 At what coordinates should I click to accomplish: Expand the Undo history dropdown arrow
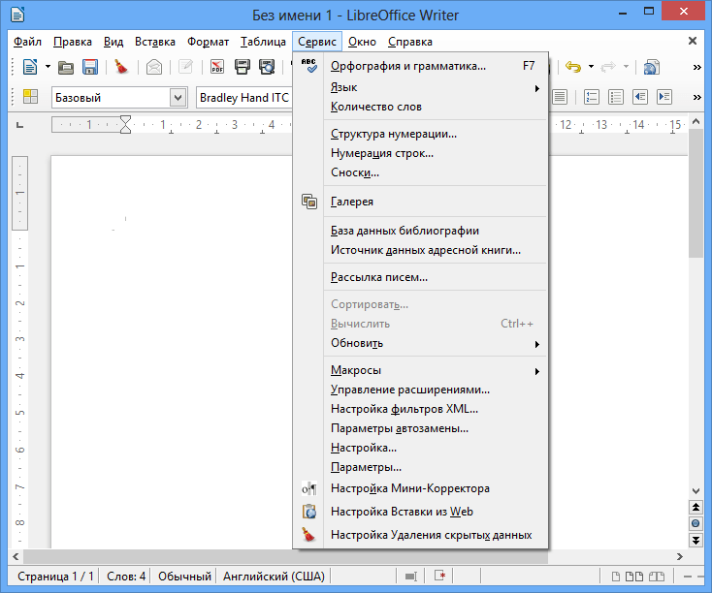(x=591, y=67)
